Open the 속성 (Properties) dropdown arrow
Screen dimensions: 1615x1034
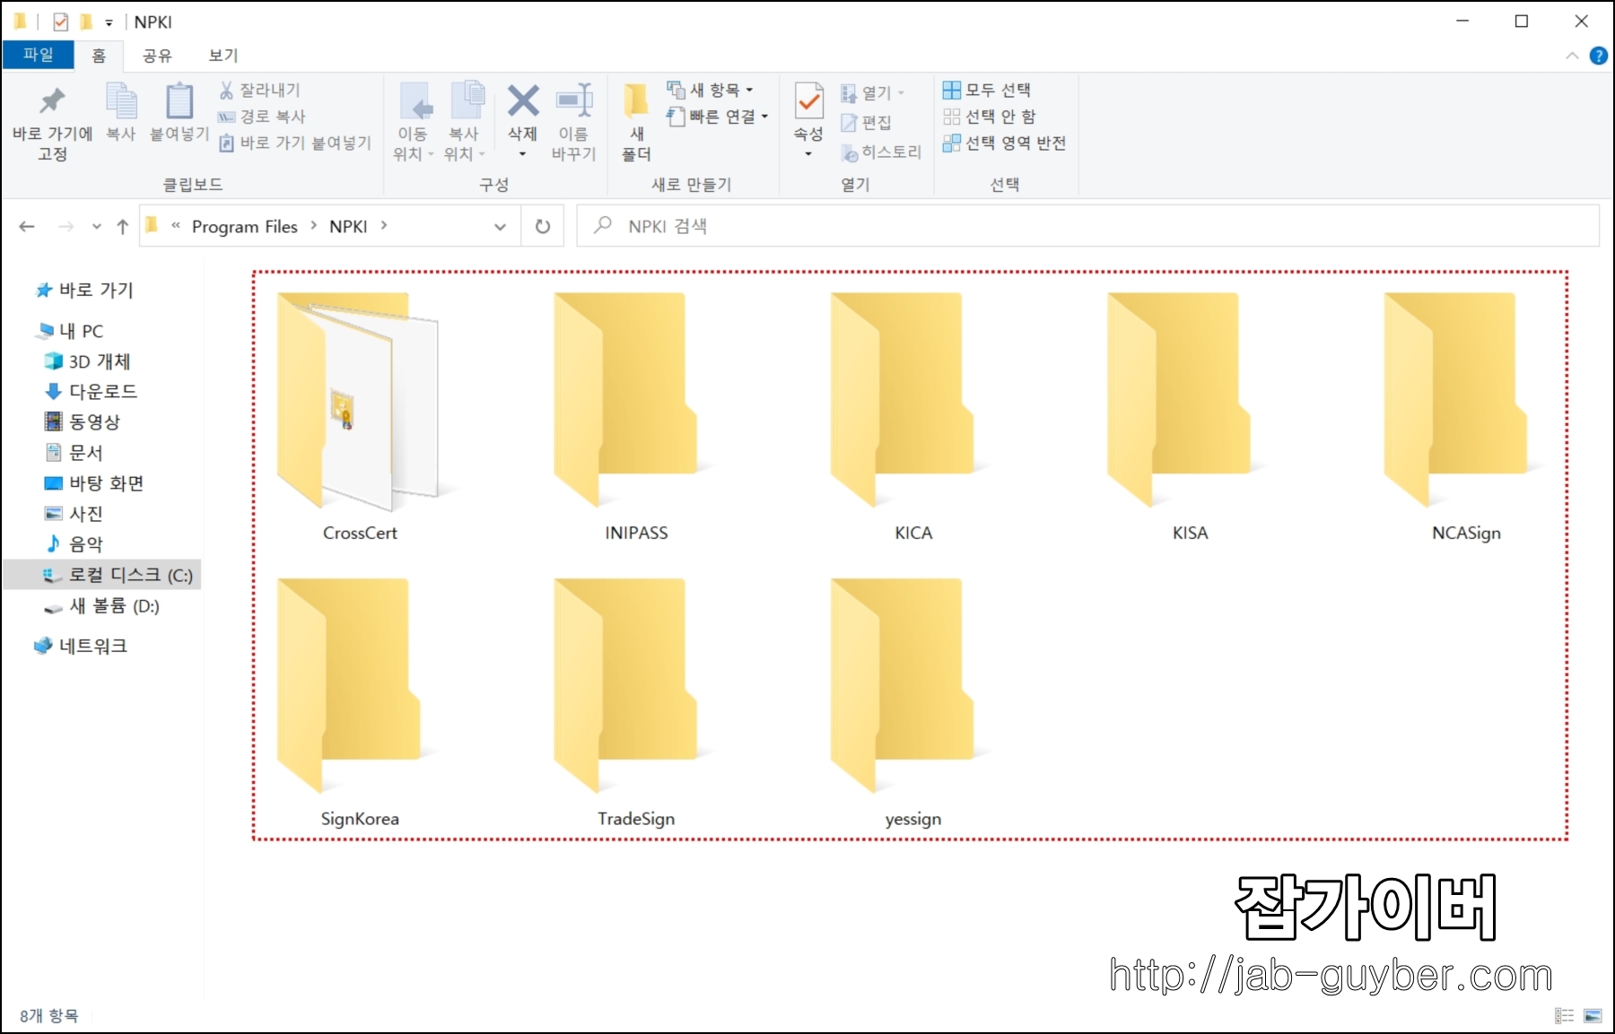click(807, 152)
